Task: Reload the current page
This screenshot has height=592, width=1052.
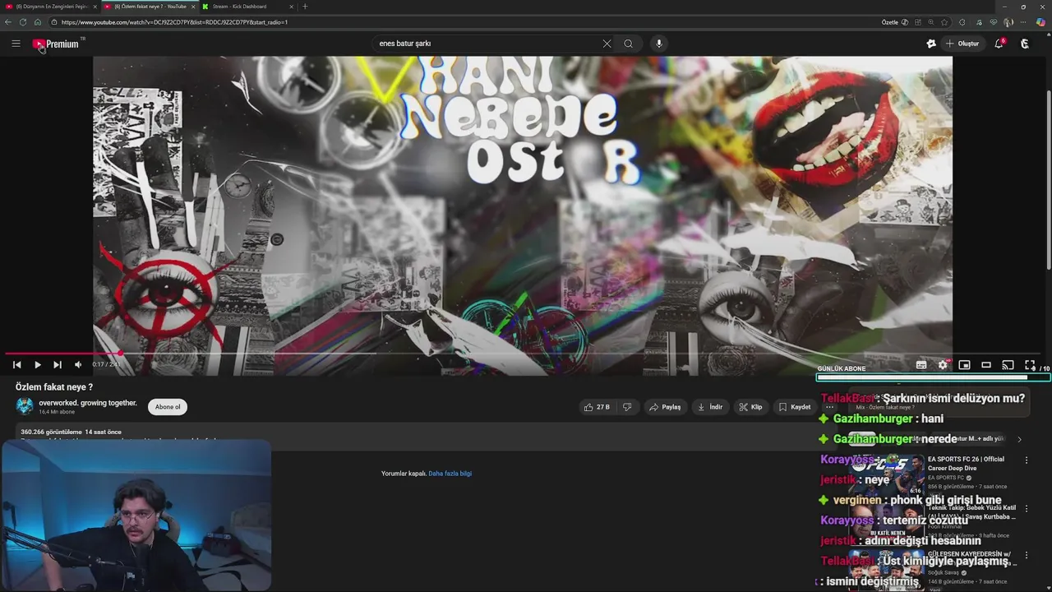Action: coord(23,22)
